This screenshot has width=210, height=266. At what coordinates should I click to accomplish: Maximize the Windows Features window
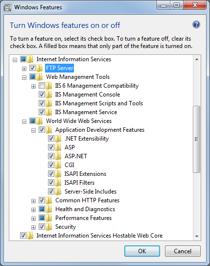[x=176, y=5]
